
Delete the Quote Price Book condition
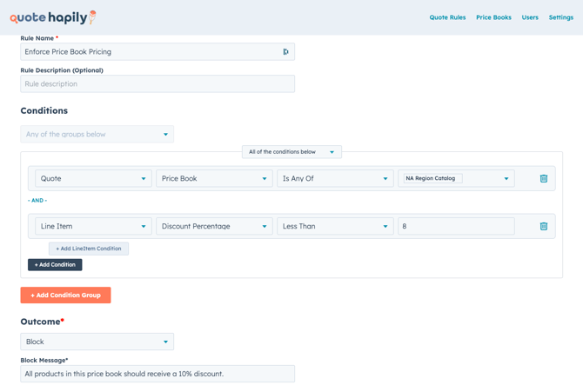tap(544, 179)
